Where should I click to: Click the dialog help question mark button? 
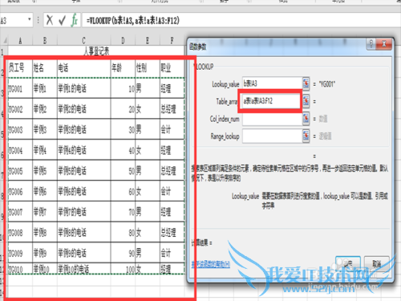[x=371, y=44]
